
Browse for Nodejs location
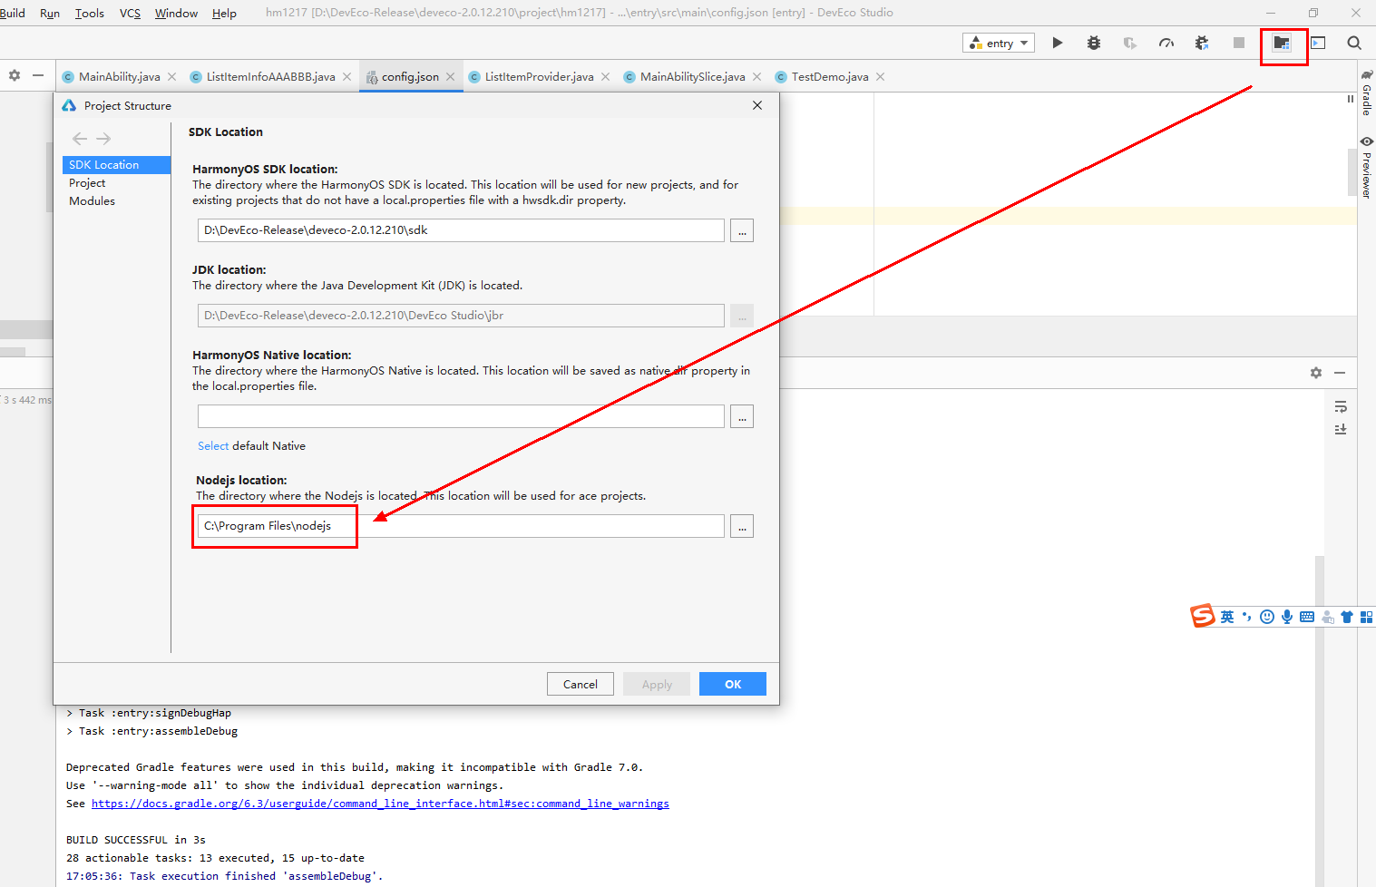click(x=742, y=526)
